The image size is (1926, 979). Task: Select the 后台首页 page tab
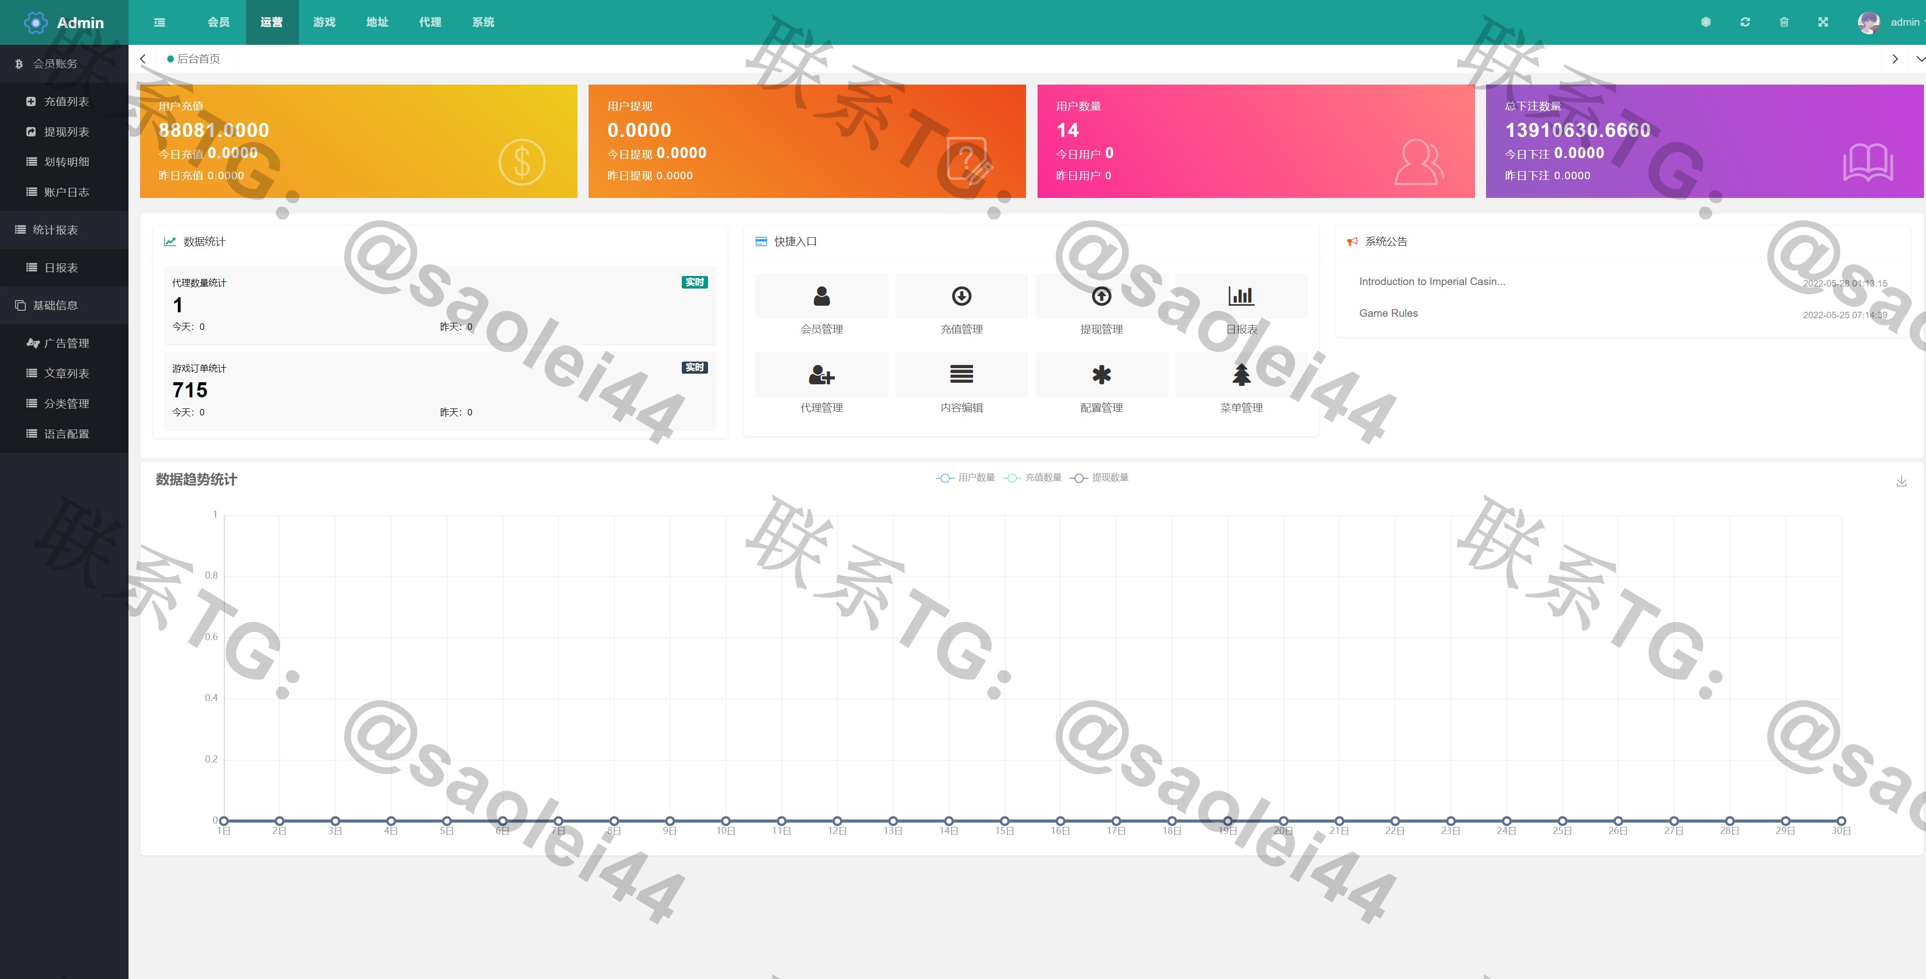(x=194, y=59)
